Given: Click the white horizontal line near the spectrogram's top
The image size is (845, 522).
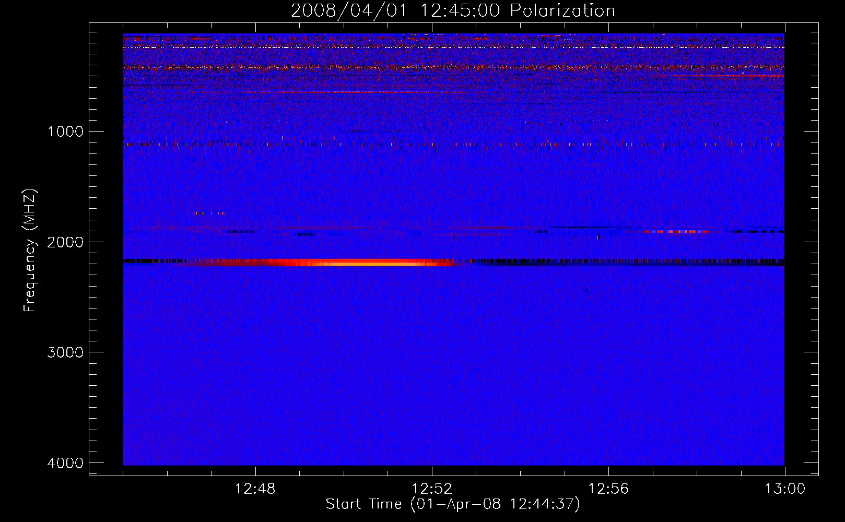Looking at the screenshot, I should coord(453,48).
